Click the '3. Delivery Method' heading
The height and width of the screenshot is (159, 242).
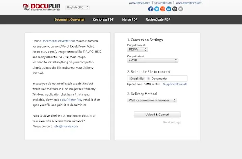click(142, 94)
